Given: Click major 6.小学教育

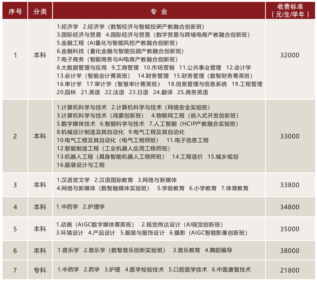Looking at the screenshot, I should pyautogui.click(x=203, y=188).
